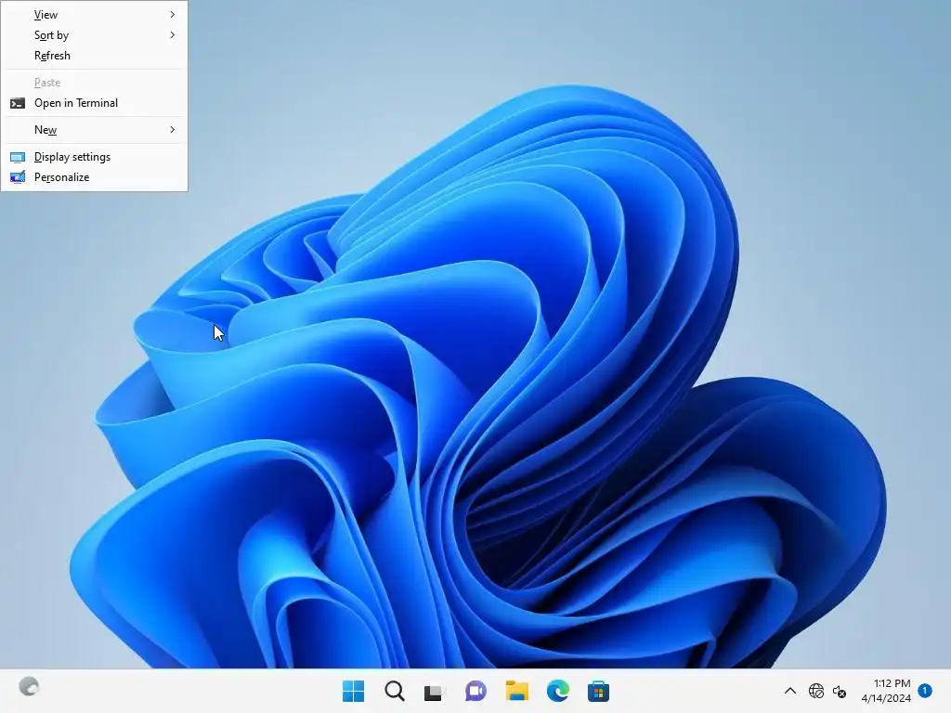Choose Personalize from the context menu

click(94, 177)
